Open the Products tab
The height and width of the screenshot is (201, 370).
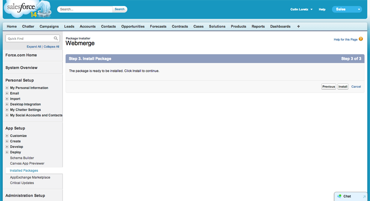pos(238,26)
